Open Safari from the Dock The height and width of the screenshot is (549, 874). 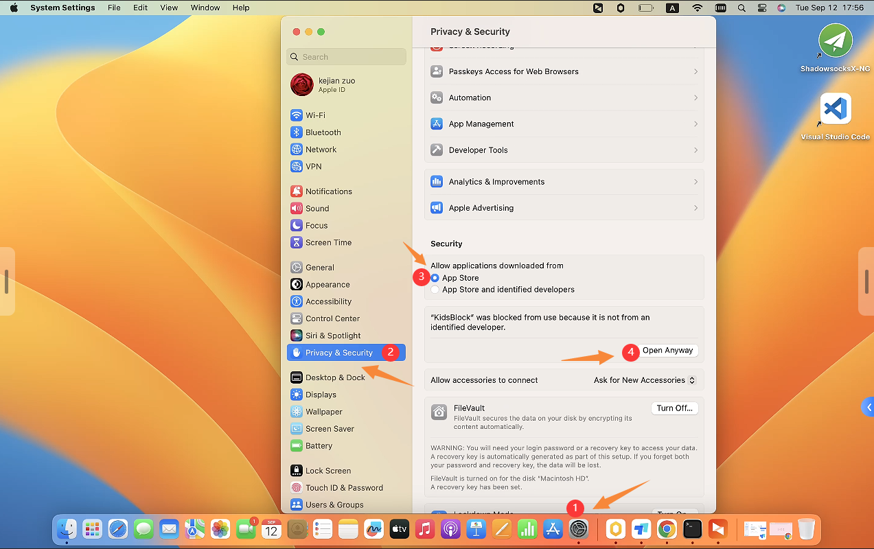[x=118, y=529]
